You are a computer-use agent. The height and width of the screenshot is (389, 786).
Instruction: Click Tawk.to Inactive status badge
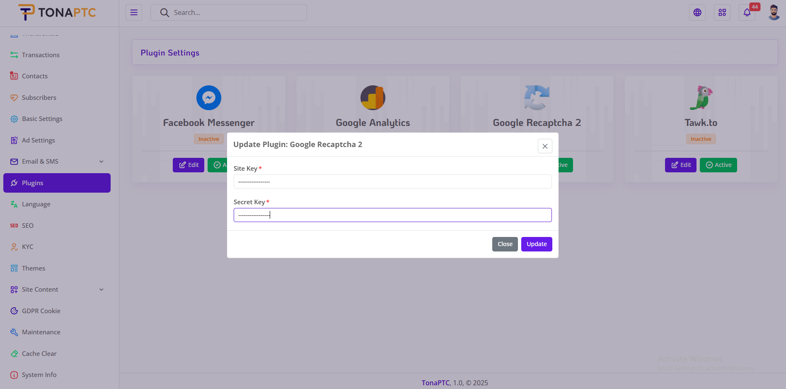[701, 139]
